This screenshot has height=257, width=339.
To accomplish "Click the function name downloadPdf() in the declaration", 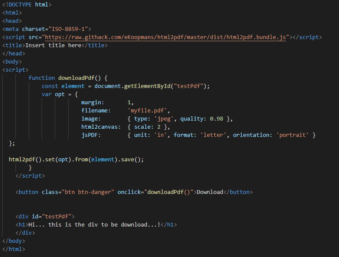I will click(79, 78).
